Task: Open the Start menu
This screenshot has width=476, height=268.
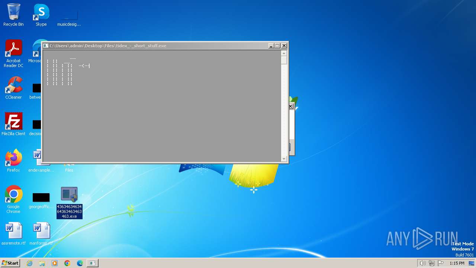Action: click(x=10, y=263)
